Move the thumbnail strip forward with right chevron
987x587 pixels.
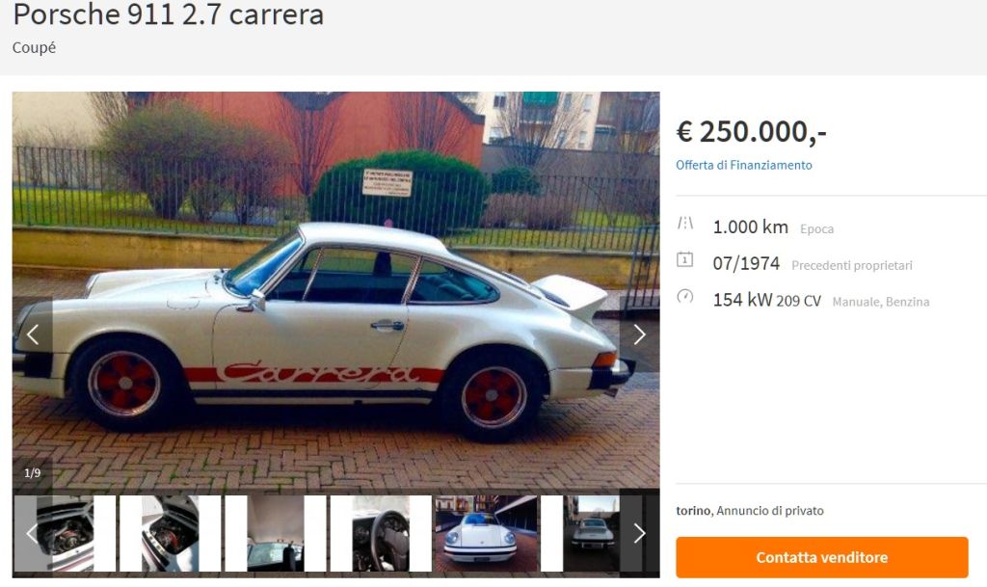point(640,533)
